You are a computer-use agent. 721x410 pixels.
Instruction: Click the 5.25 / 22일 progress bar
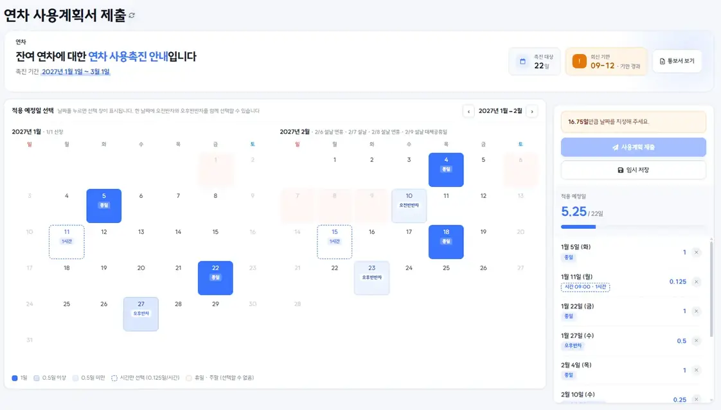tap(633, 227)
